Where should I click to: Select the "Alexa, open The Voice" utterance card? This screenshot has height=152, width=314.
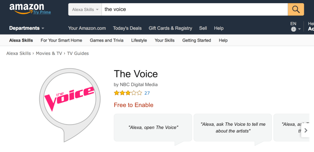[153, 127]
